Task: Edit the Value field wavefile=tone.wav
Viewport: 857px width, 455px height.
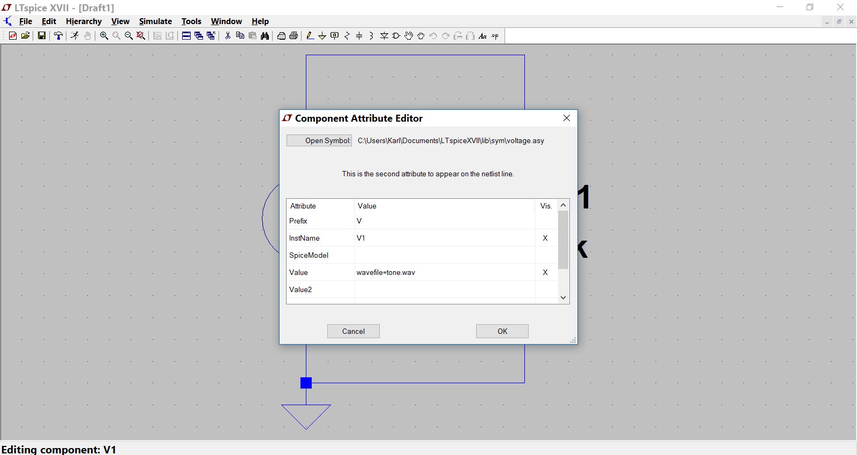Action: [445, 272]
